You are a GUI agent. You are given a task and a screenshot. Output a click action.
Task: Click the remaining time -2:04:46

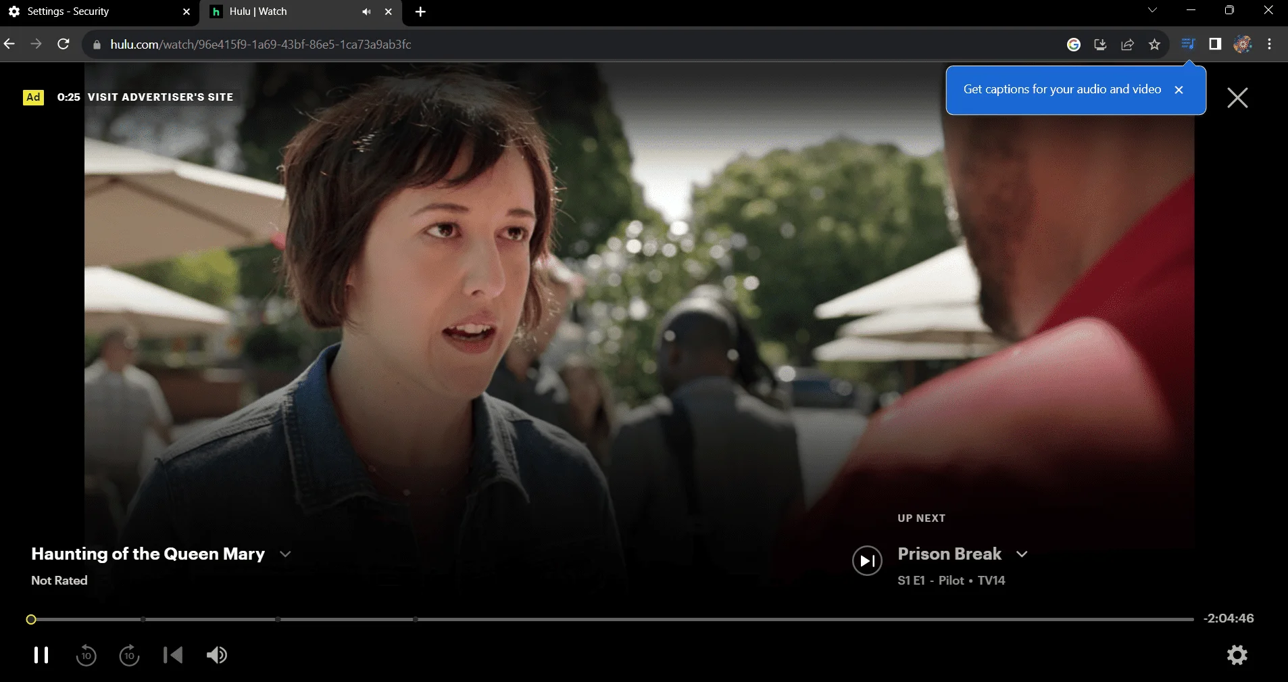point(1229,618)
